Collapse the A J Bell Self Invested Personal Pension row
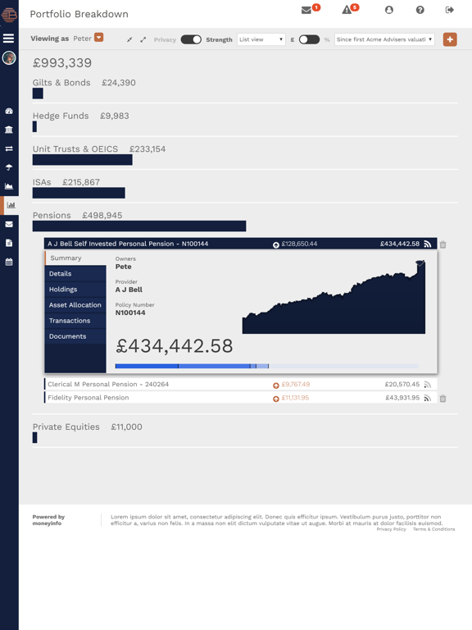Screen dimensions: 472x630 coord(240,244)
